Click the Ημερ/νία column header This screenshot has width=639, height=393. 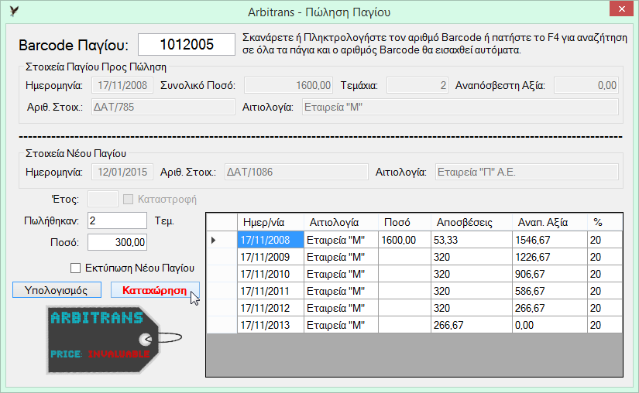(270, 223)
